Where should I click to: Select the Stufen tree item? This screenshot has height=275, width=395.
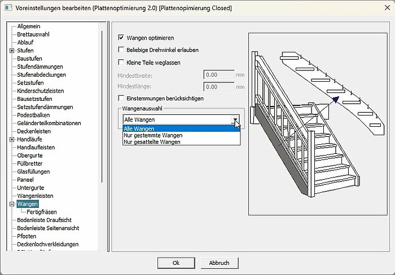point(25,51)
